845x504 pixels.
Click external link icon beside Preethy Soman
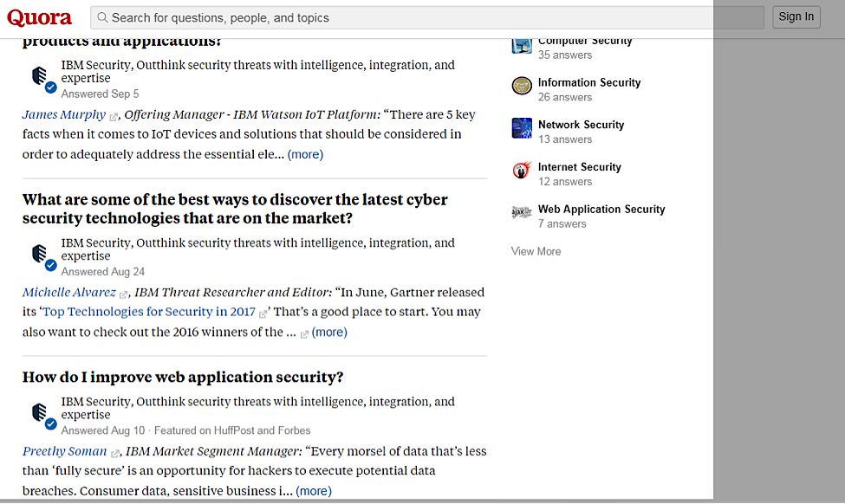coord(114,453)
